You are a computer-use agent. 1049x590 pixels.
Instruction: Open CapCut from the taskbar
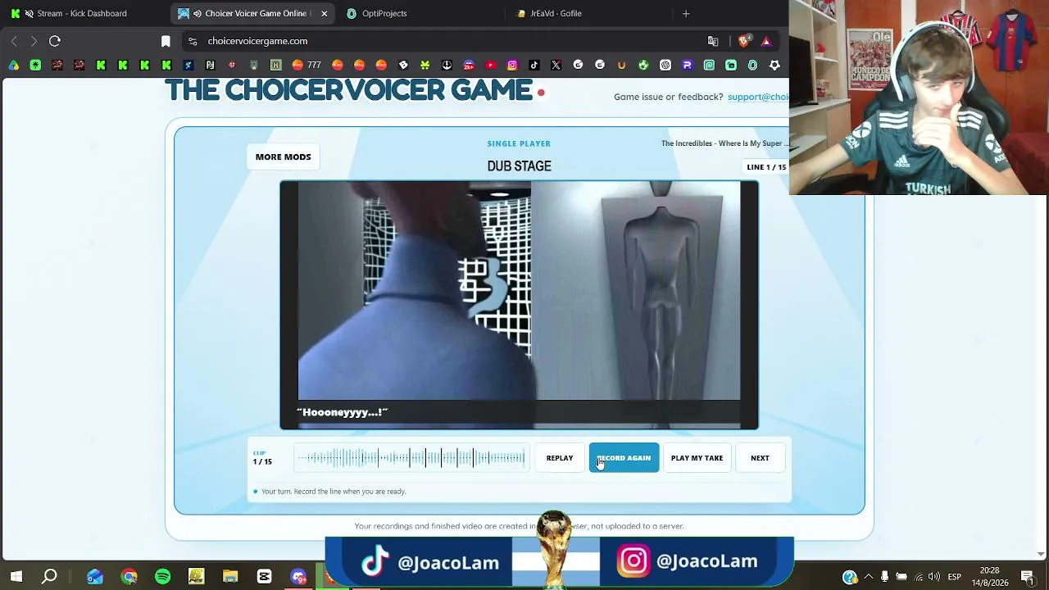pos(264,577)
